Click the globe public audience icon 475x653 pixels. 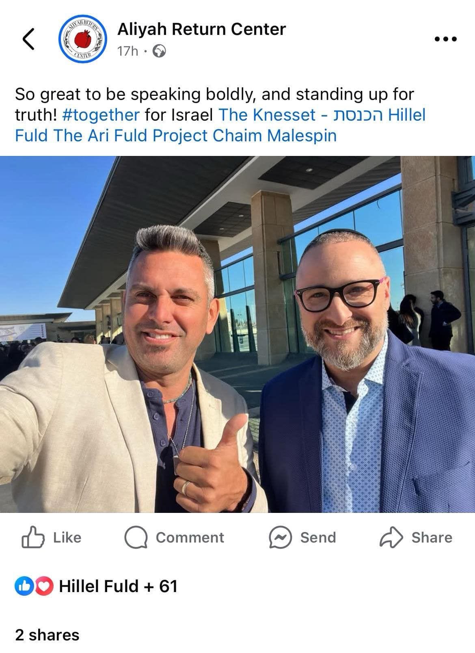[159, 51]
